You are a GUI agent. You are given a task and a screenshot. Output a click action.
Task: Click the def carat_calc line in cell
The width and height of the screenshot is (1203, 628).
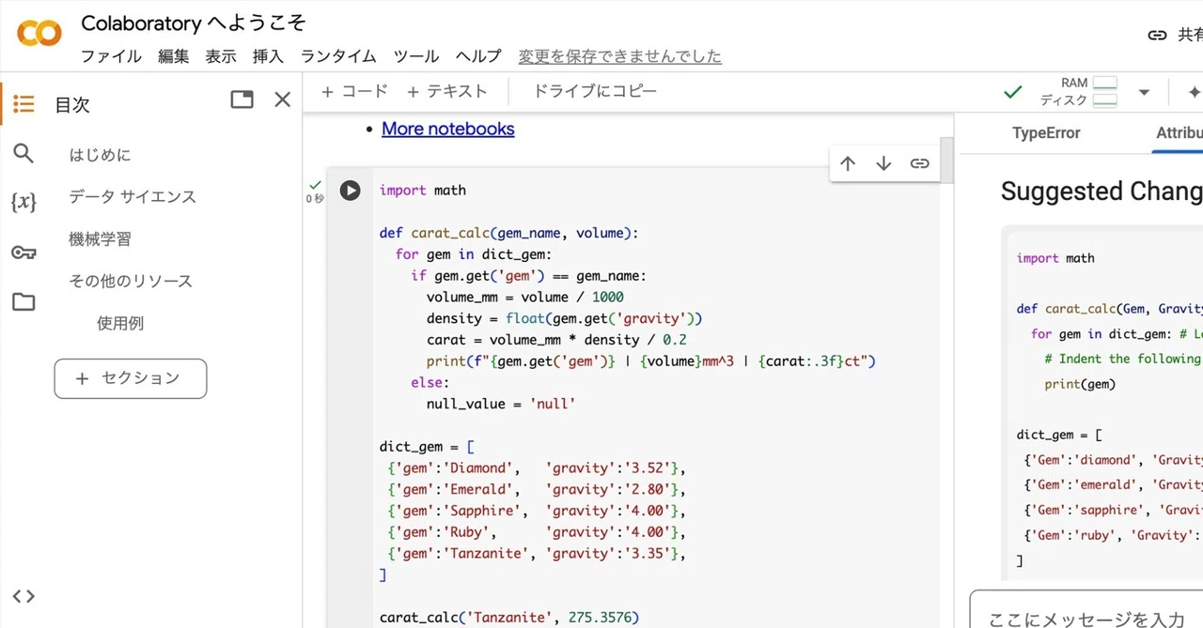click(x=508, y=233)
